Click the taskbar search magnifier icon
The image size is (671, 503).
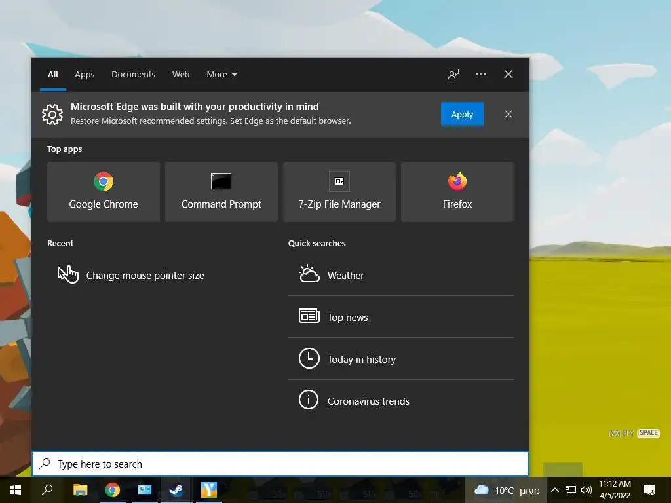tap(47, 490)
